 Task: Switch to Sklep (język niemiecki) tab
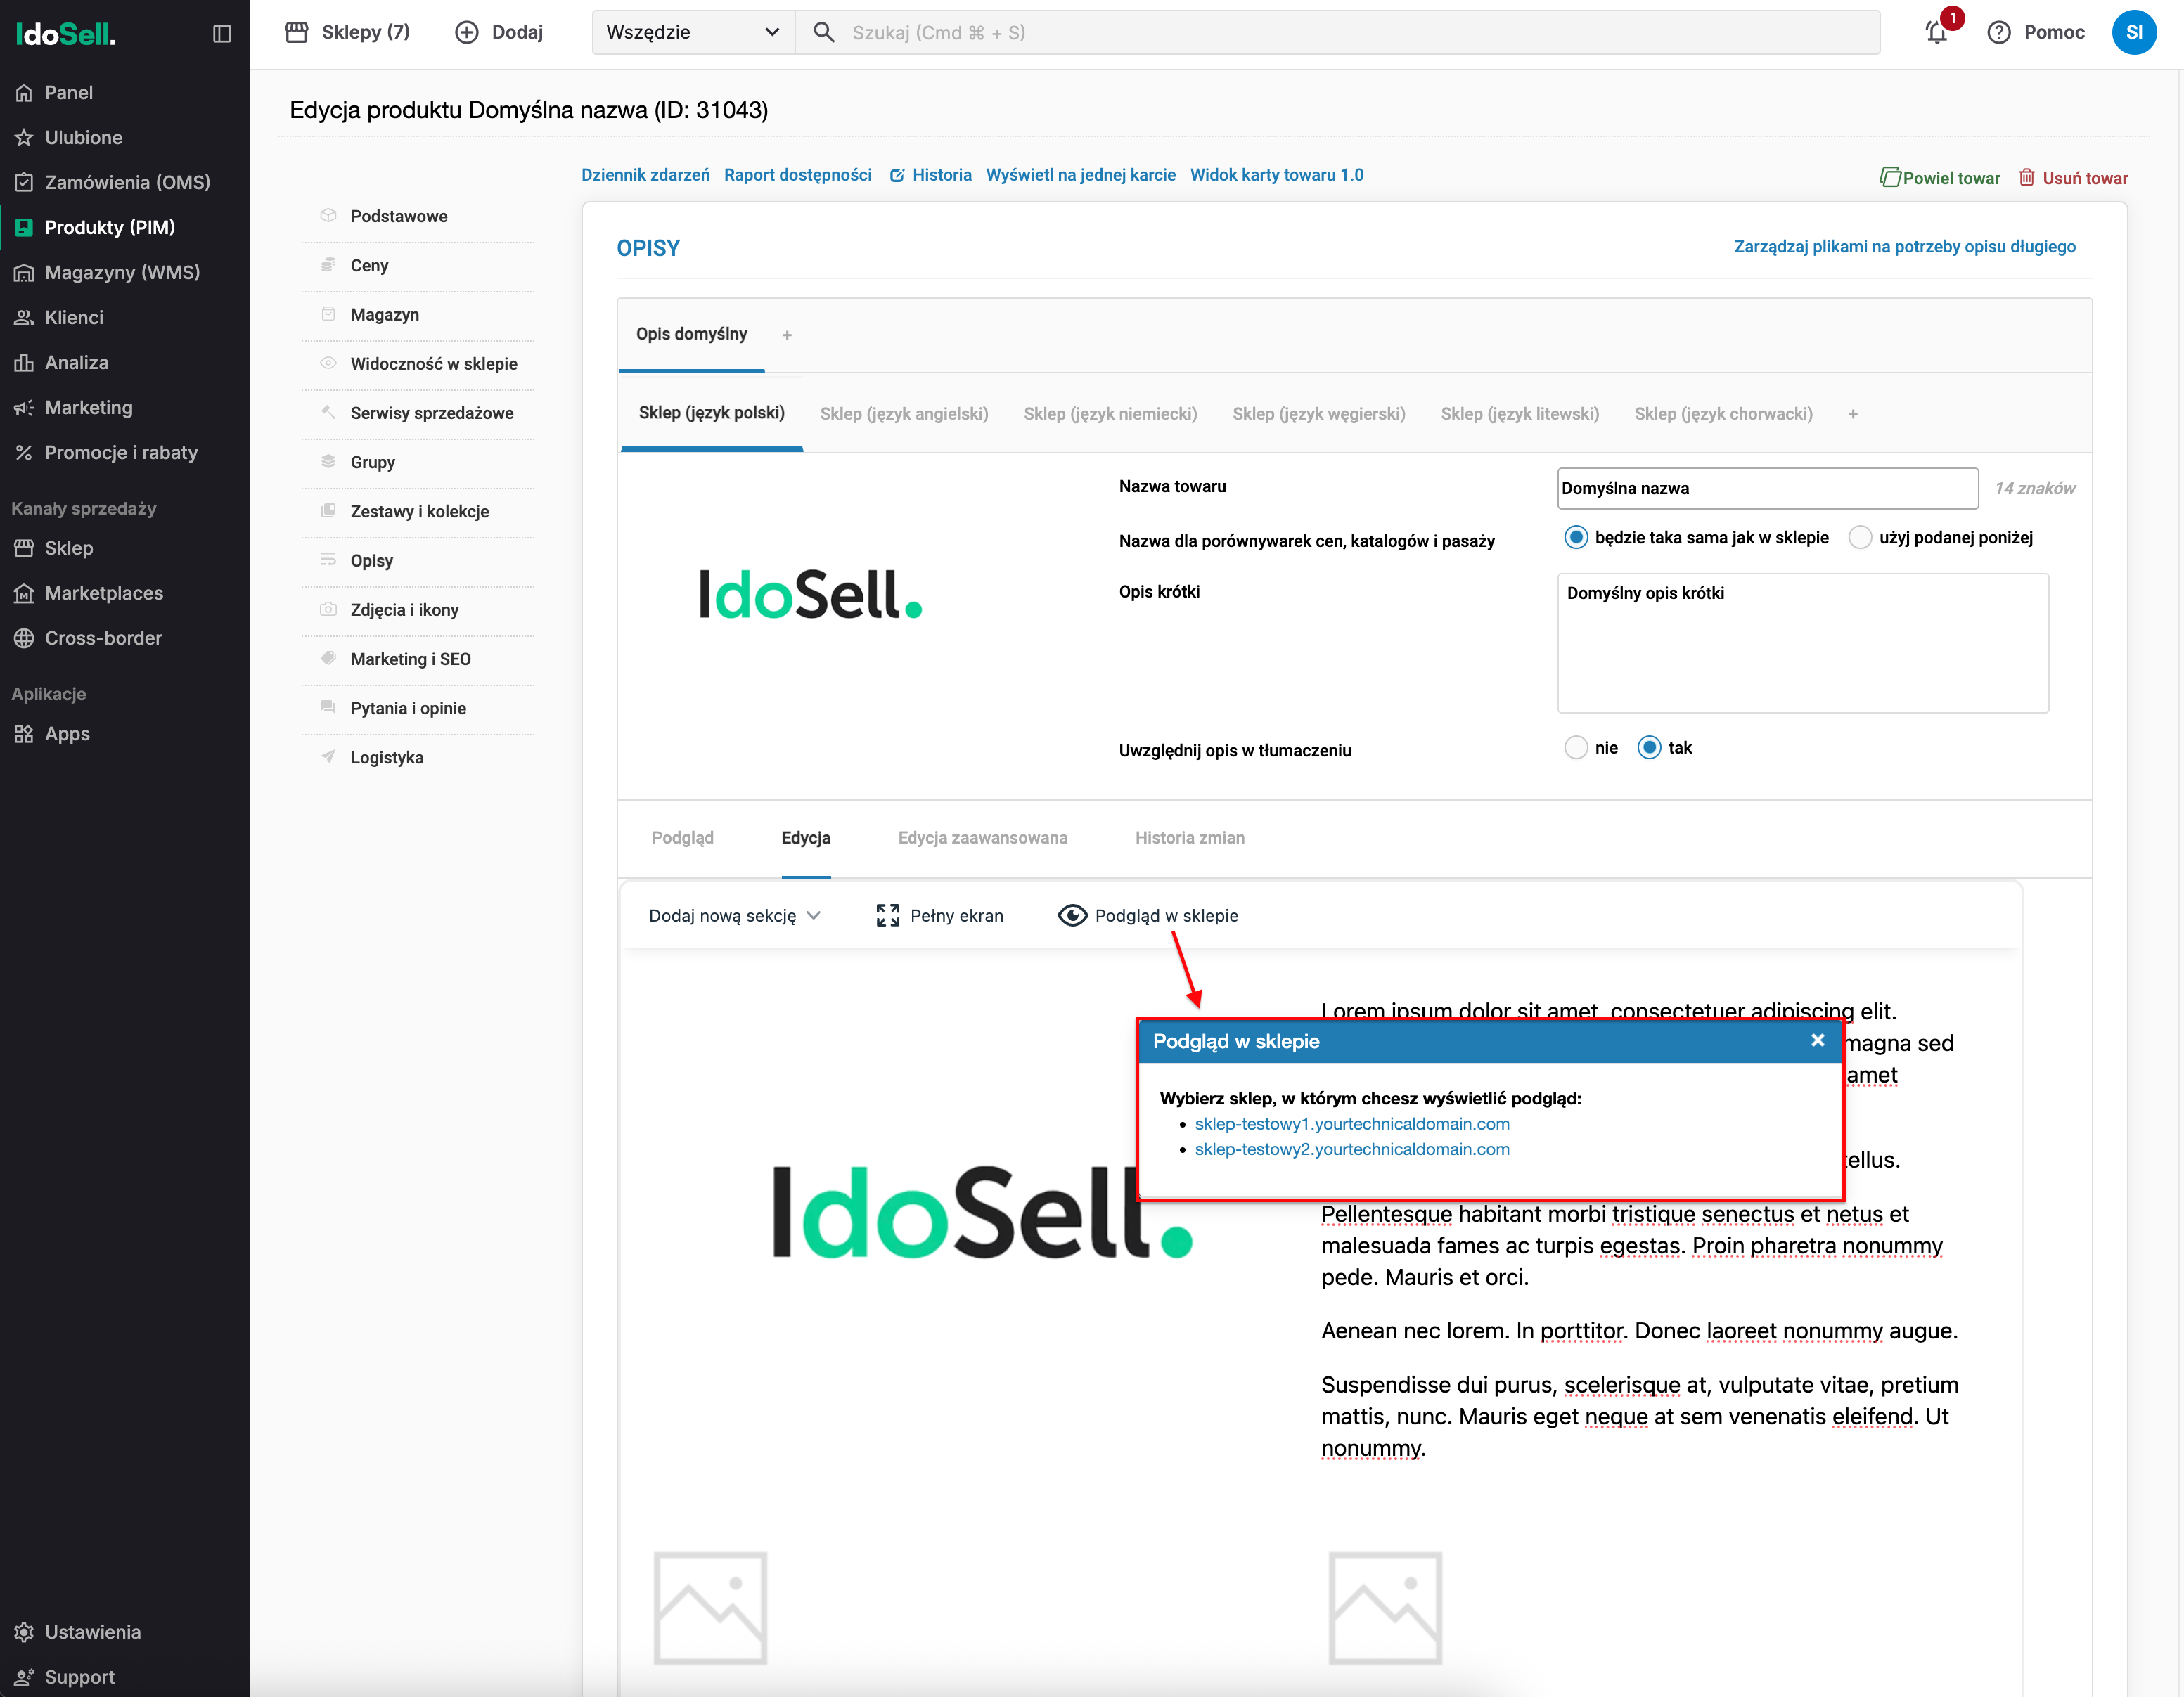click(x=1110, y=414)
